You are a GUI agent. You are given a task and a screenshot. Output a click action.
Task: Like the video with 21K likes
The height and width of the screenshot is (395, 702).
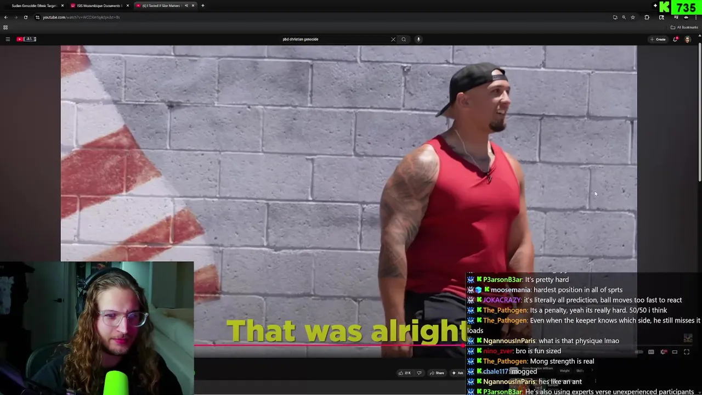point(405,373)
